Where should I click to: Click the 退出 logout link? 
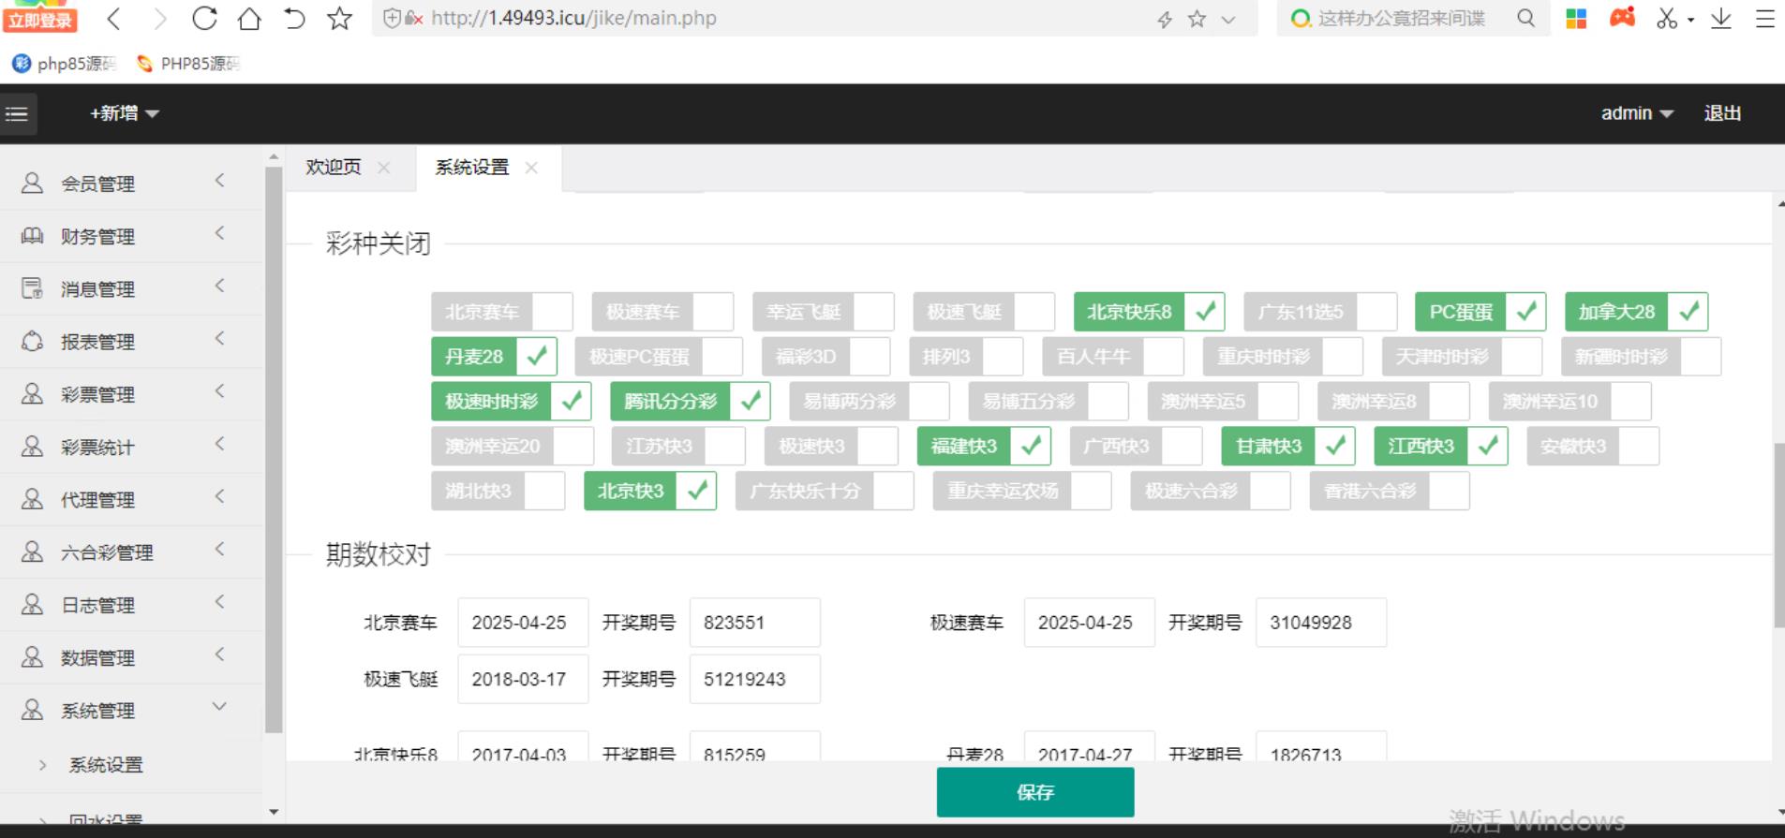(x=1721, y=114)
